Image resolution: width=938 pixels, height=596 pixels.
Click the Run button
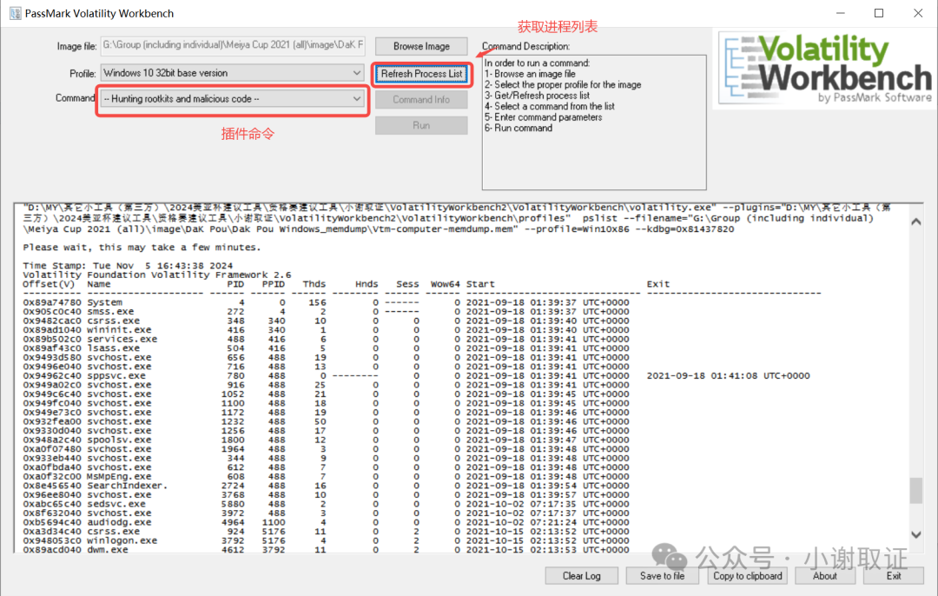(421, 125)
